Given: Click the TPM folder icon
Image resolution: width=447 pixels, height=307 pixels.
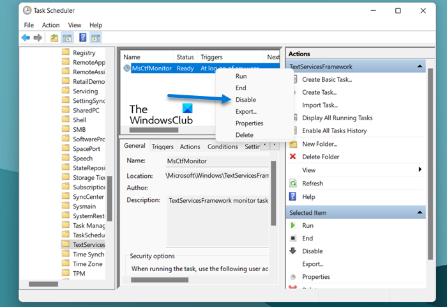Looking at the screenshot, I should [66, 272].
